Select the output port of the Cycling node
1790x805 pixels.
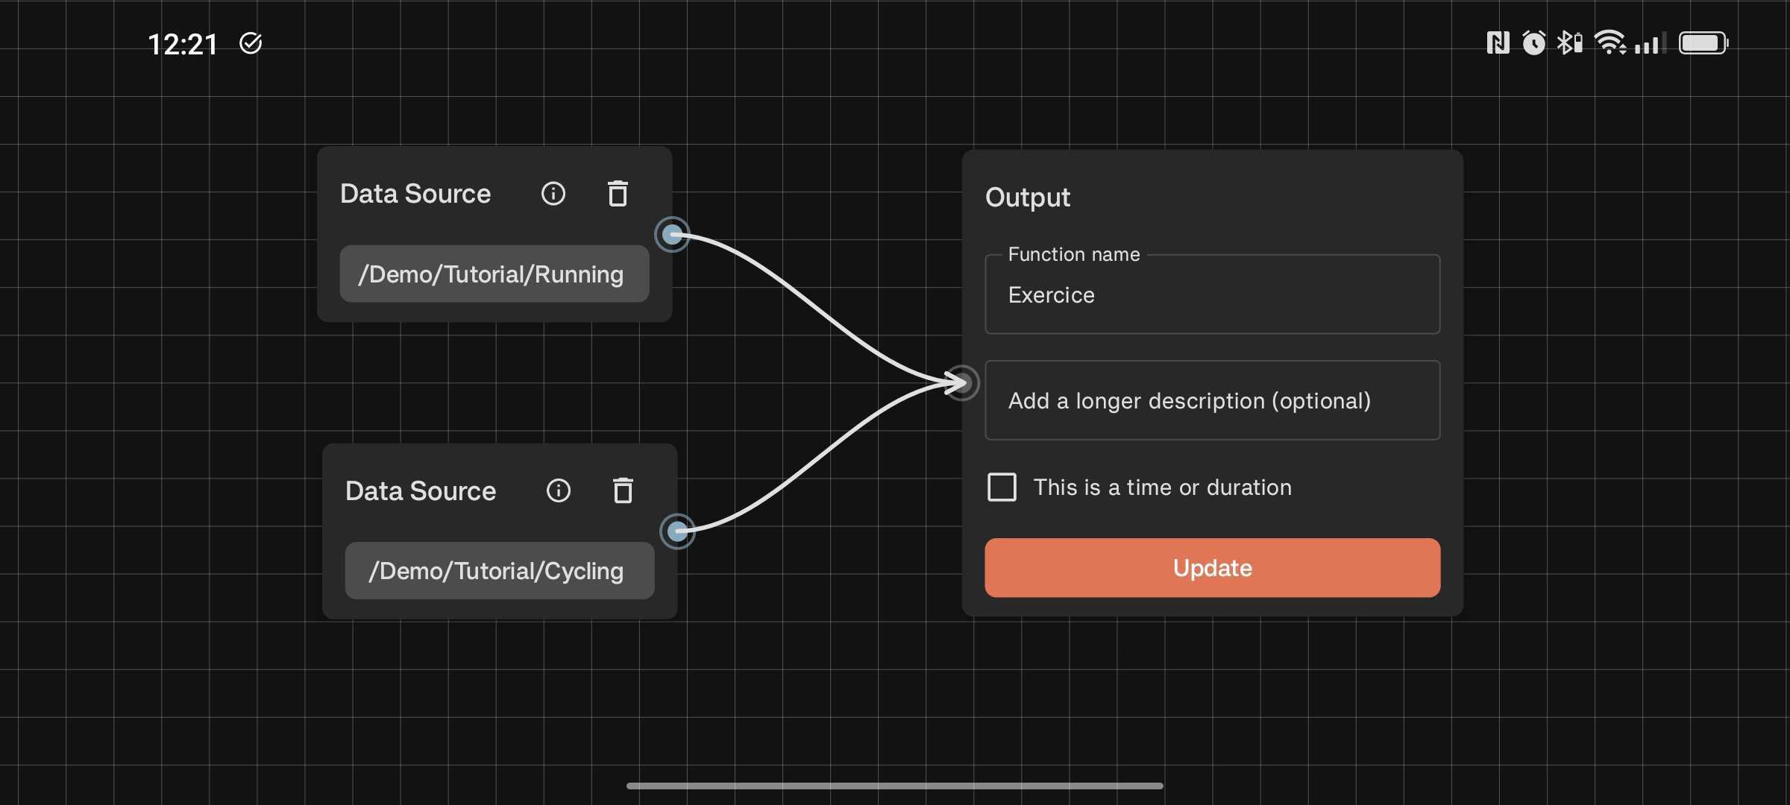coord(678,532)
